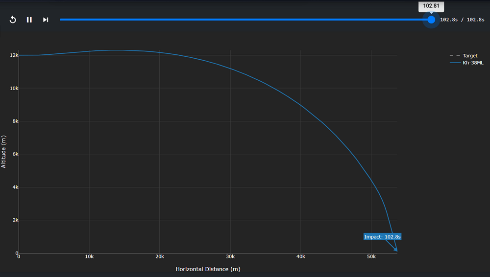Screen dimensions: 490x277
Task: Click the 20k tick on the horizontal axis
Action: pyautogui.click(x=160, y=257)
